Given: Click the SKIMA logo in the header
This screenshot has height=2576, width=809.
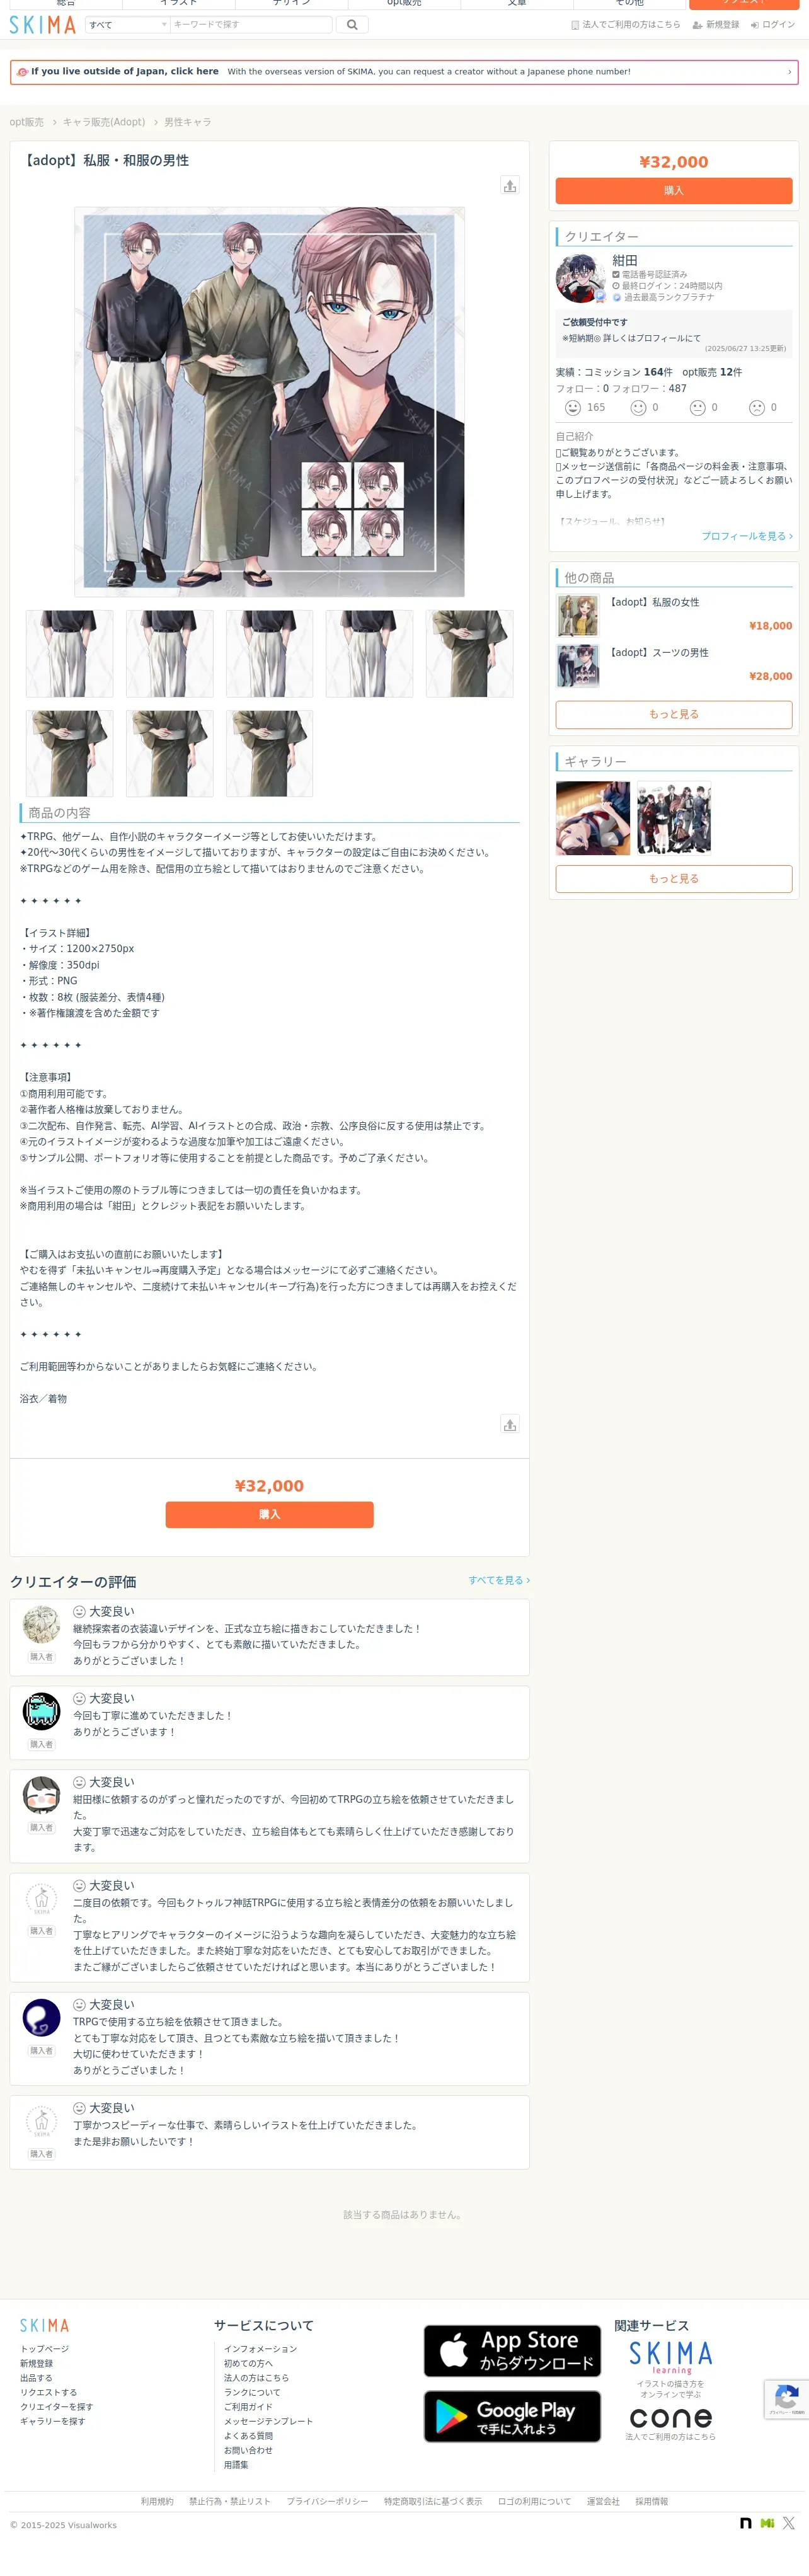Looking at the screenshot, I should [x=43, y=25].
